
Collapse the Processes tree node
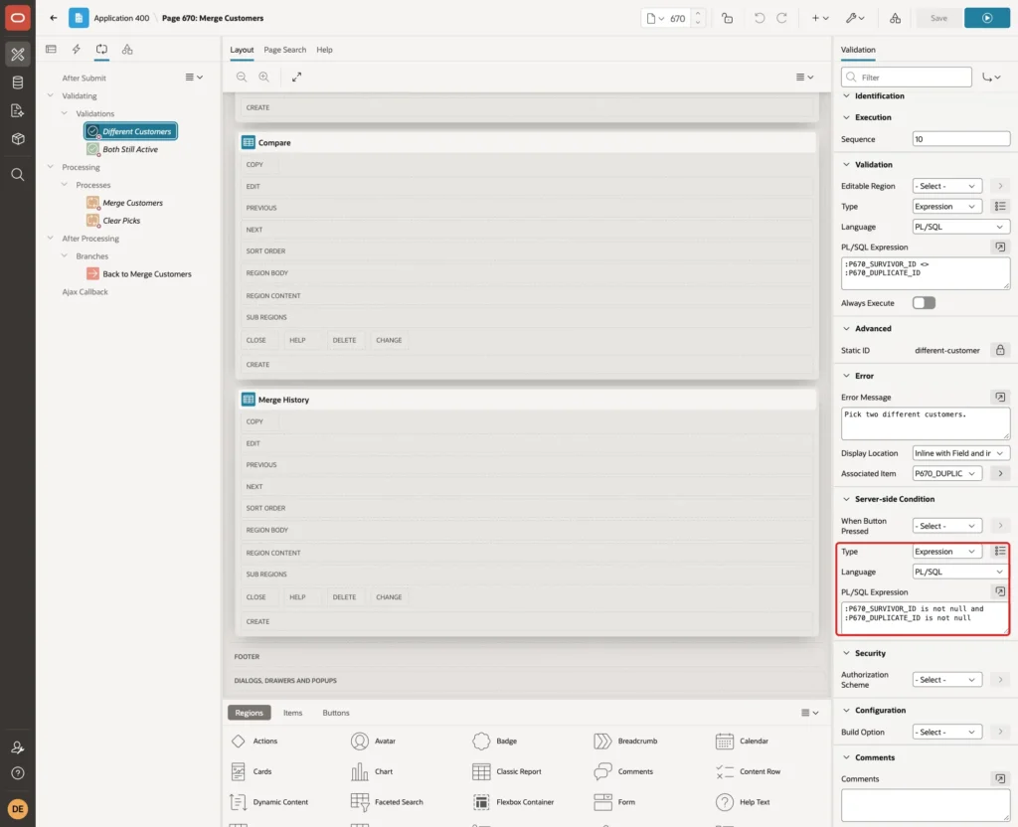pyautogui.click(x=64, y=184)
